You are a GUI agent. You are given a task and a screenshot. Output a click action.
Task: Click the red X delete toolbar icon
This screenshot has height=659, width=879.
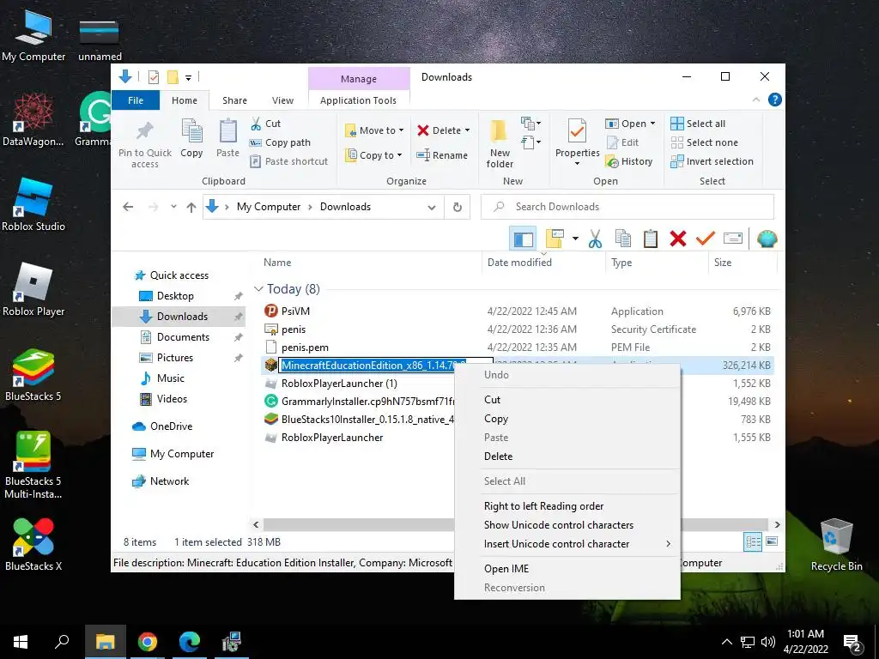(x=678, y=239)
